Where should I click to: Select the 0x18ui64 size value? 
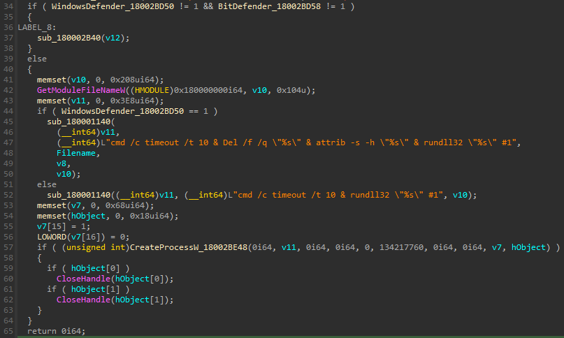(x=150, y=216)
